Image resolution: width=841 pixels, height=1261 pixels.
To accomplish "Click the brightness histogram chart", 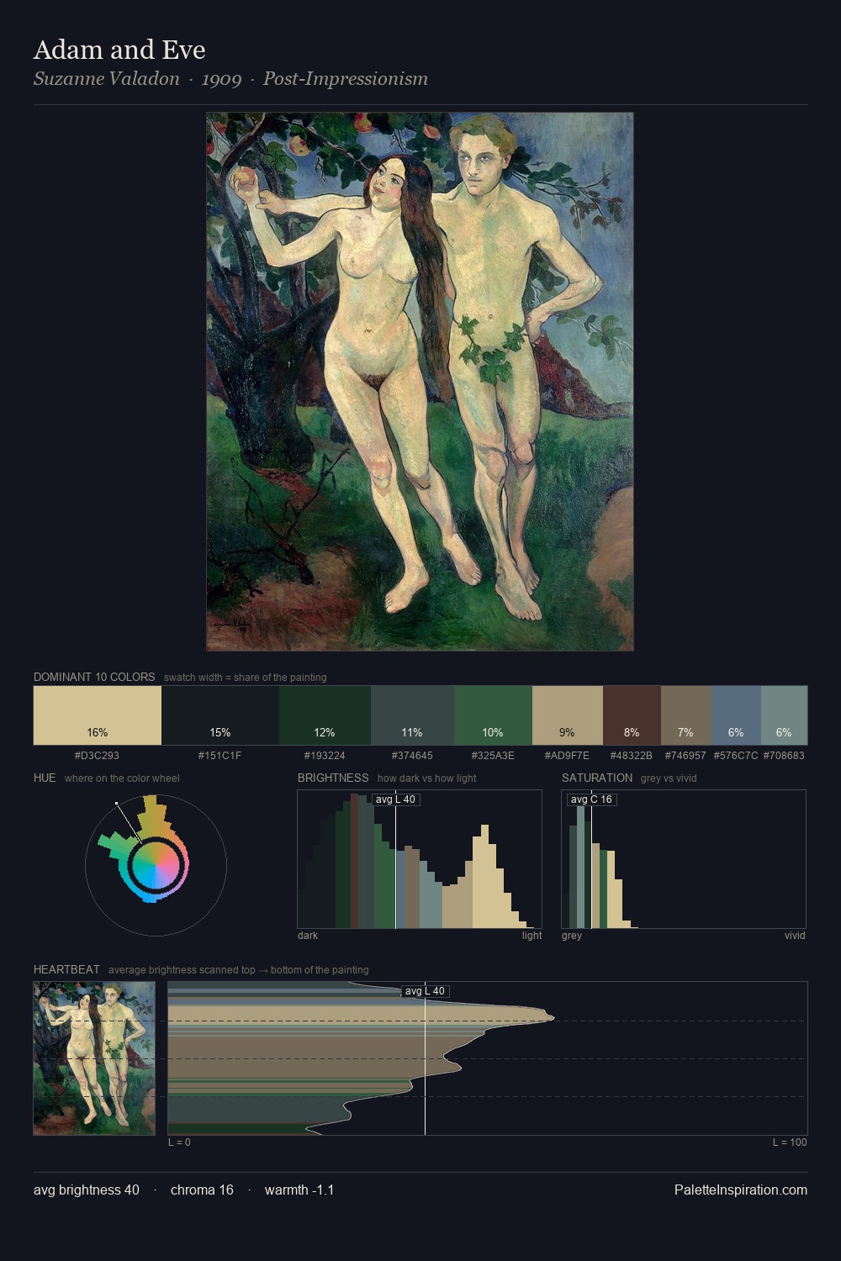I will tap(420, 859).
